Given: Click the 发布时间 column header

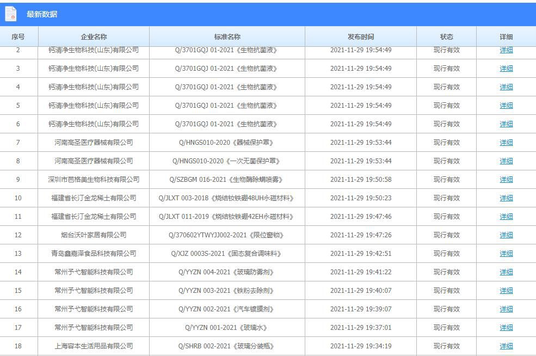Looking at the screenshot, I should pos(360,36).
